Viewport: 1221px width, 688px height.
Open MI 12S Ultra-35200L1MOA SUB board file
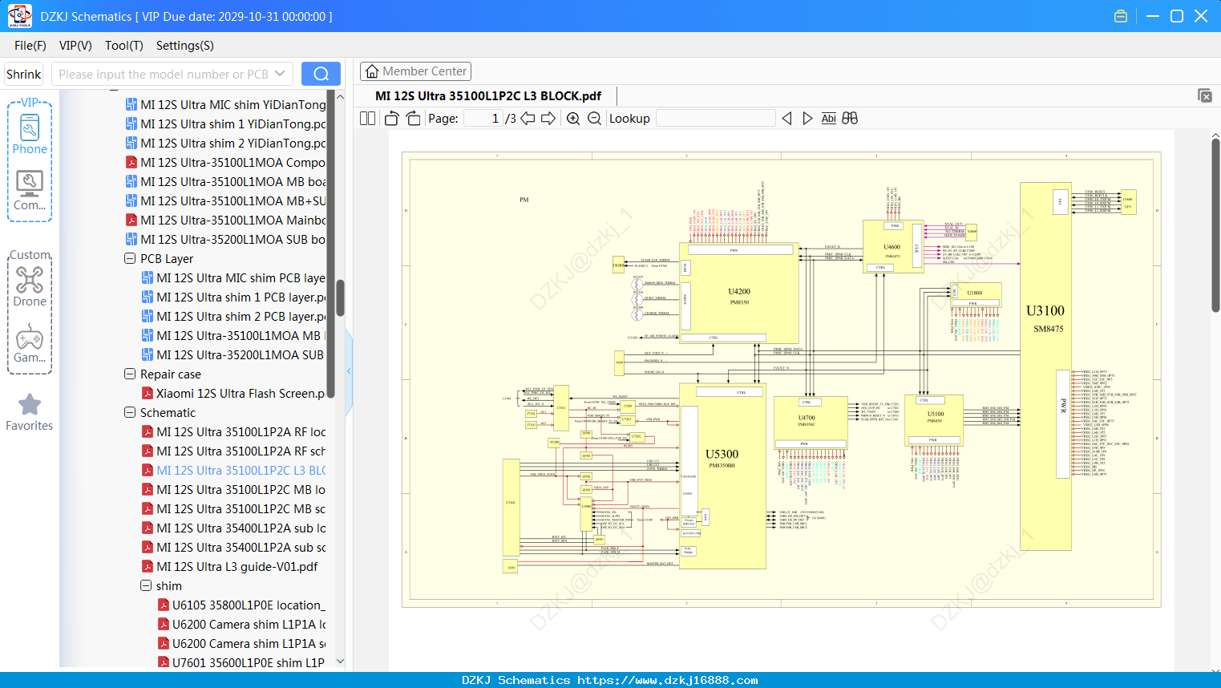[x=226, y=239]
